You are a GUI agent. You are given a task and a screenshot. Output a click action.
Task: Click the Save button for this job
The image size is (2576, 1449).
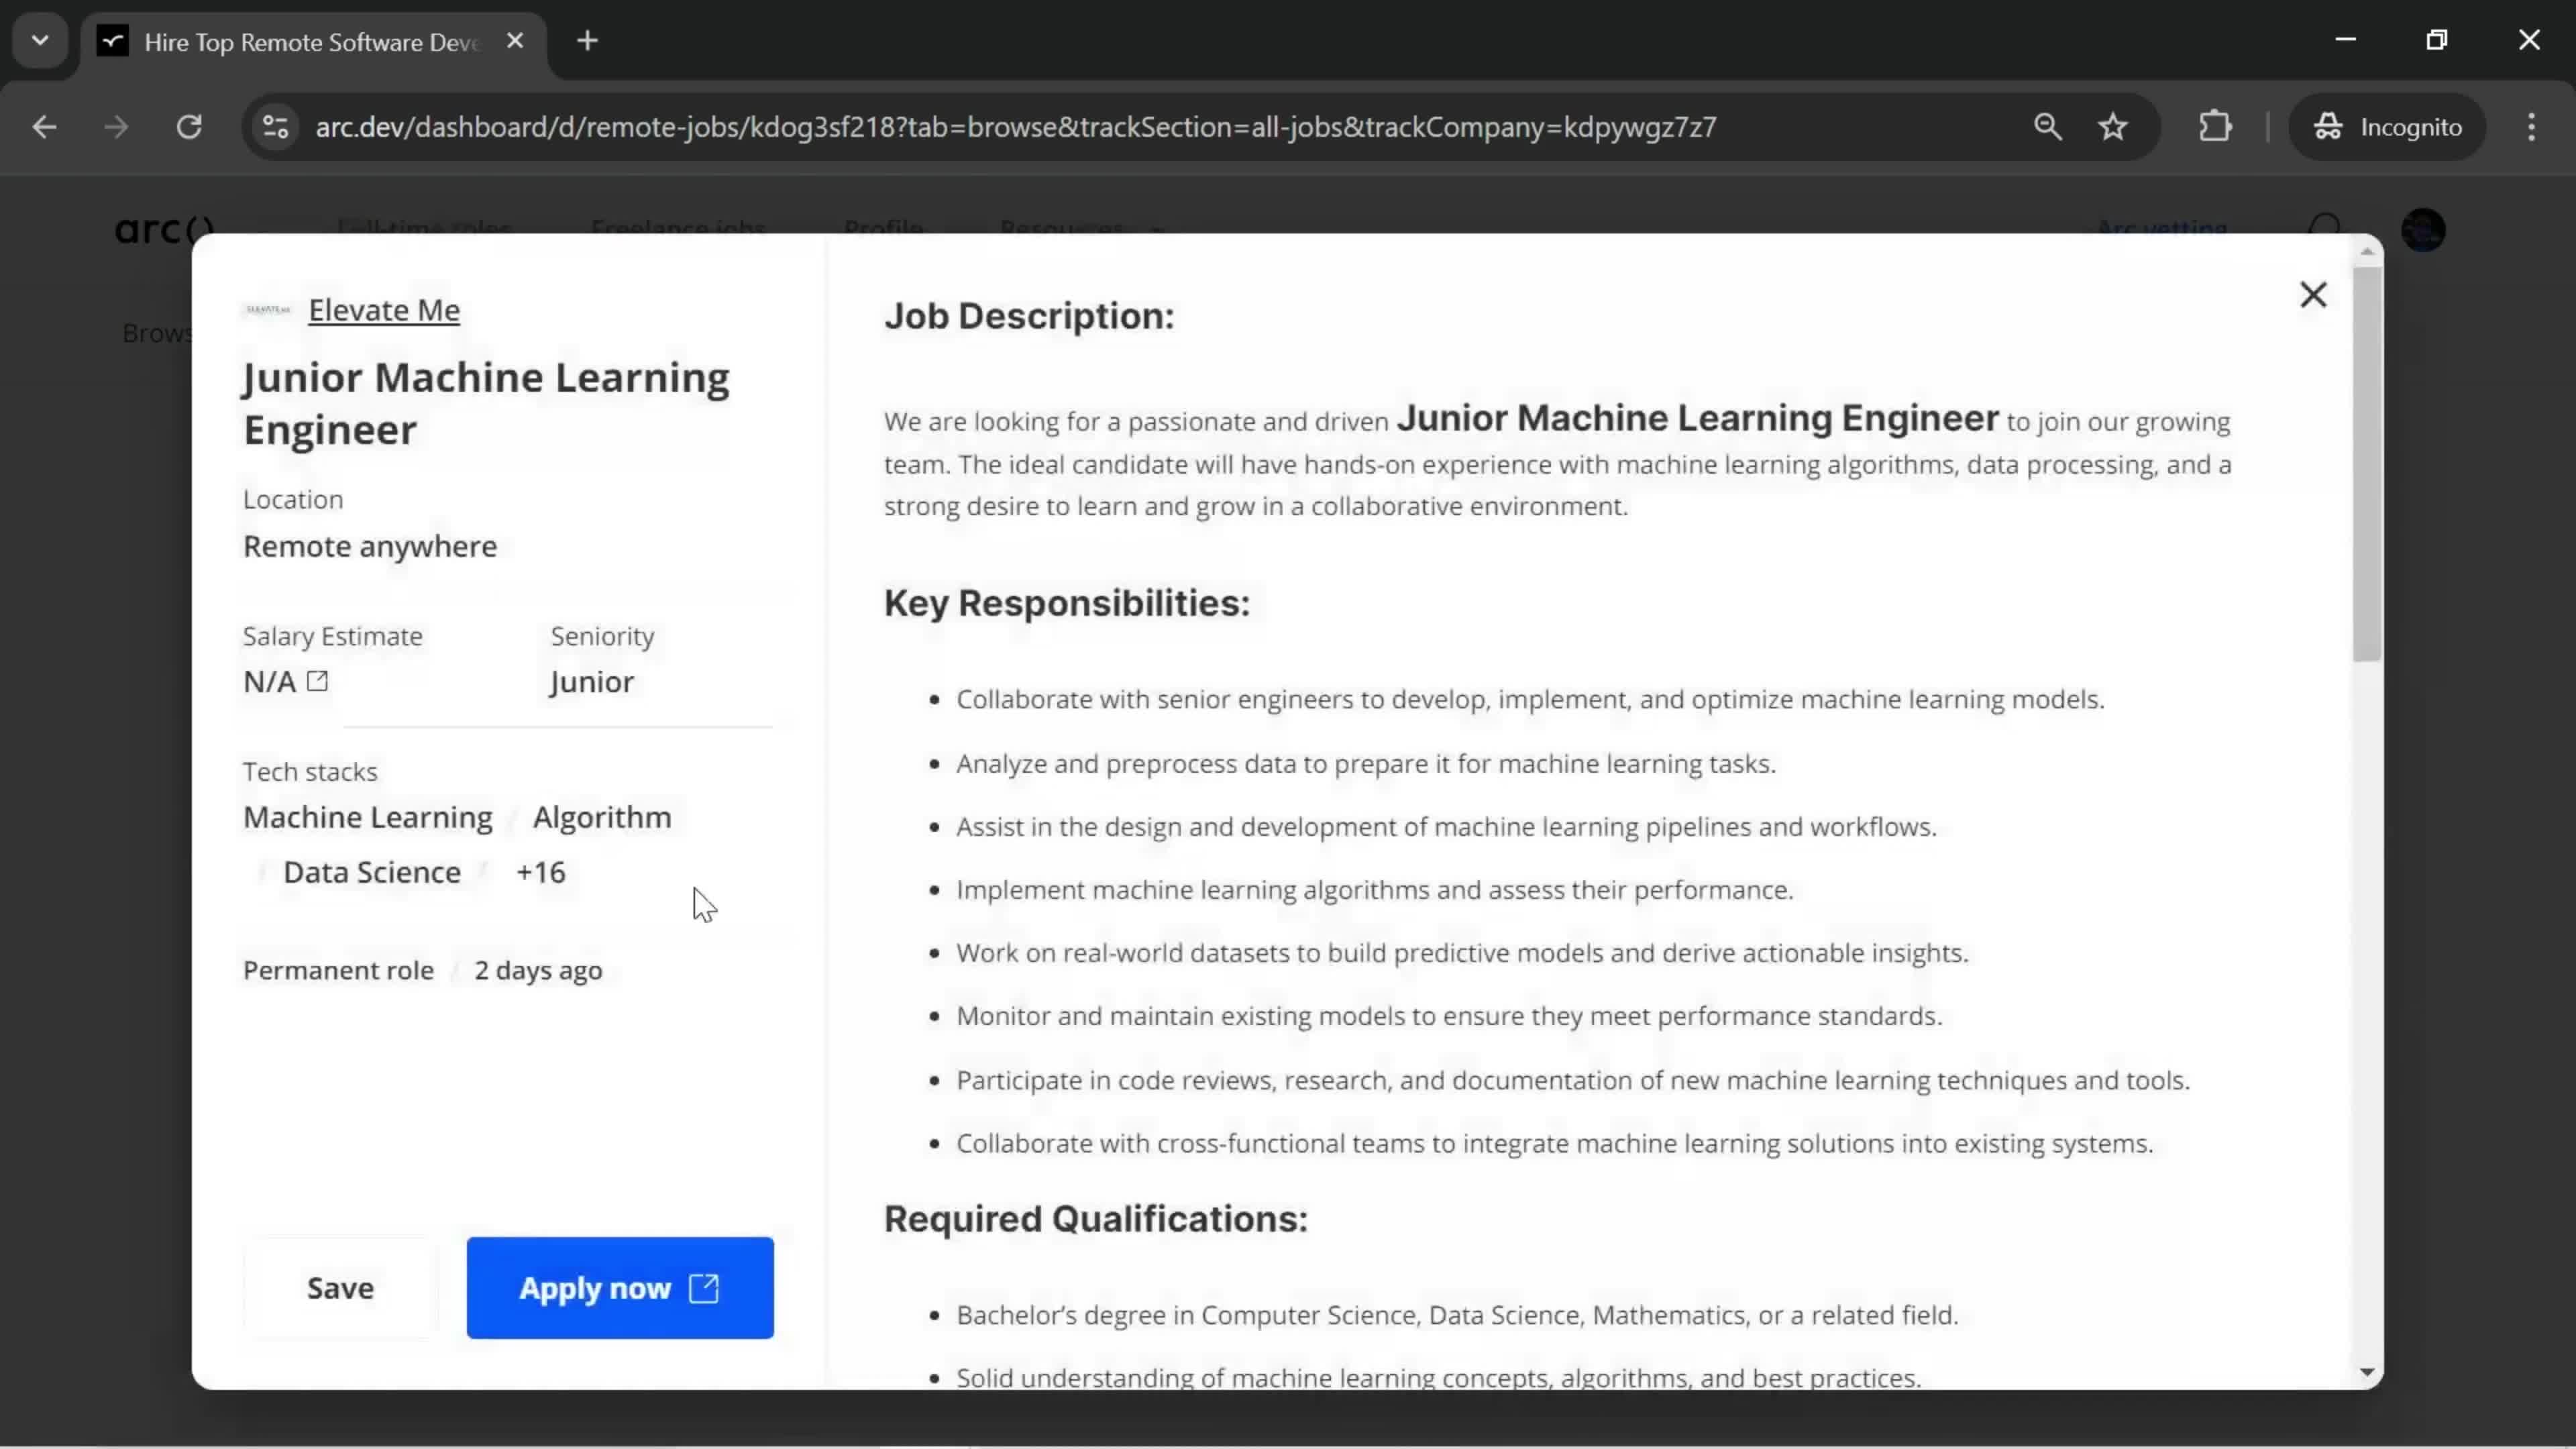point(339,1286)
